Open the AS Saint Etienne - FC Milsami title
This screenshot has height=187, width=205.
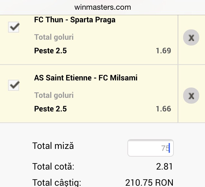click(x=86, y=78)
